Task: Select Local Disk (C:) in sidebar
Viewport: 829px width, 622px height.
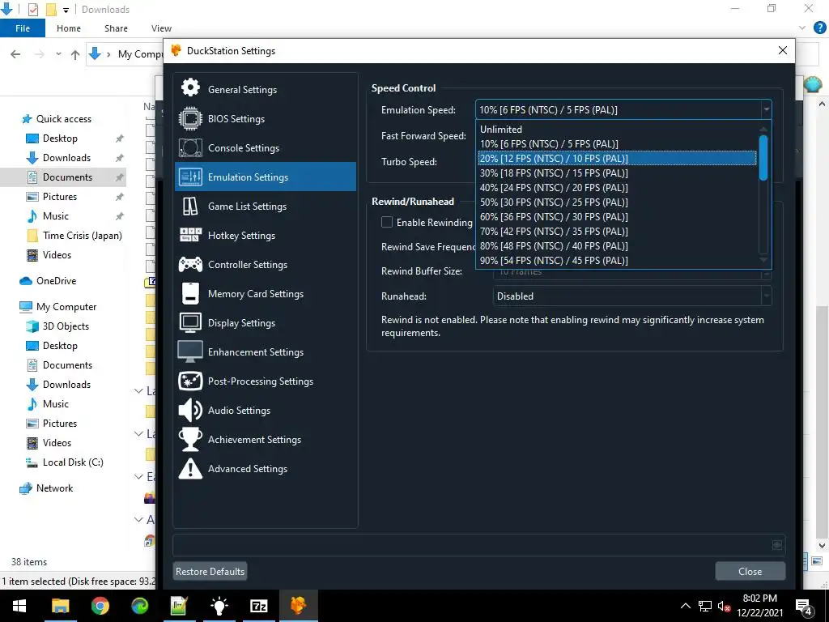Action: 73,462
